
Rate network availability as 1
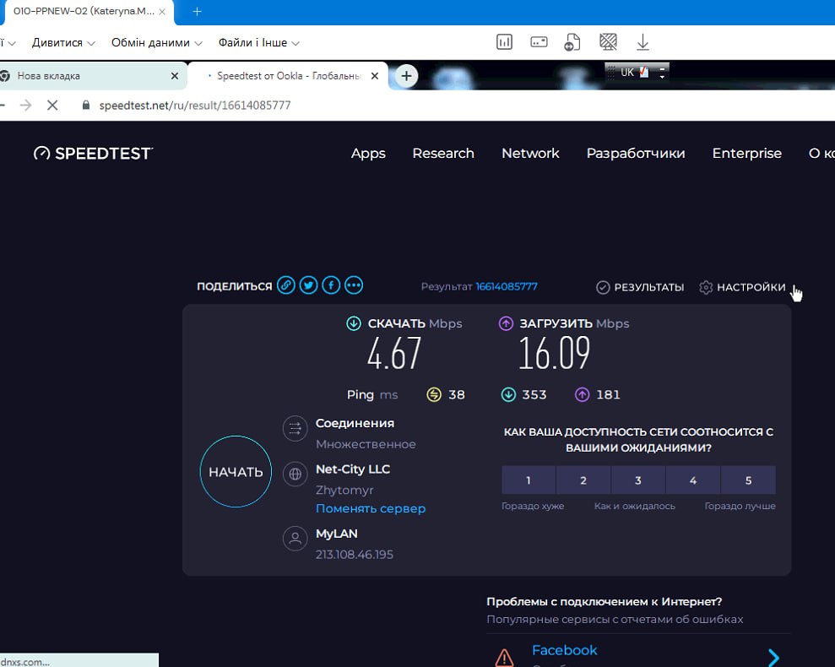pyautogui.click(x=529, y=480)
